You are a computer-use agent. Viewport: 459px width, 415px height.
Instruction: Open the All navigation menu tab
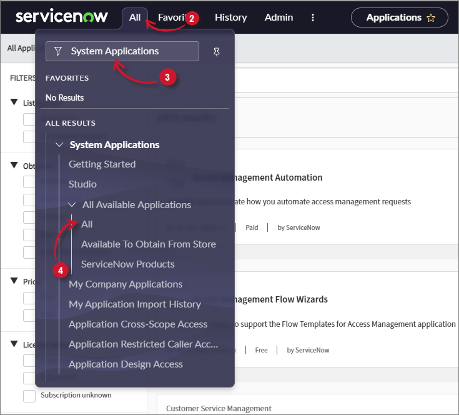(x=135, y=17)
